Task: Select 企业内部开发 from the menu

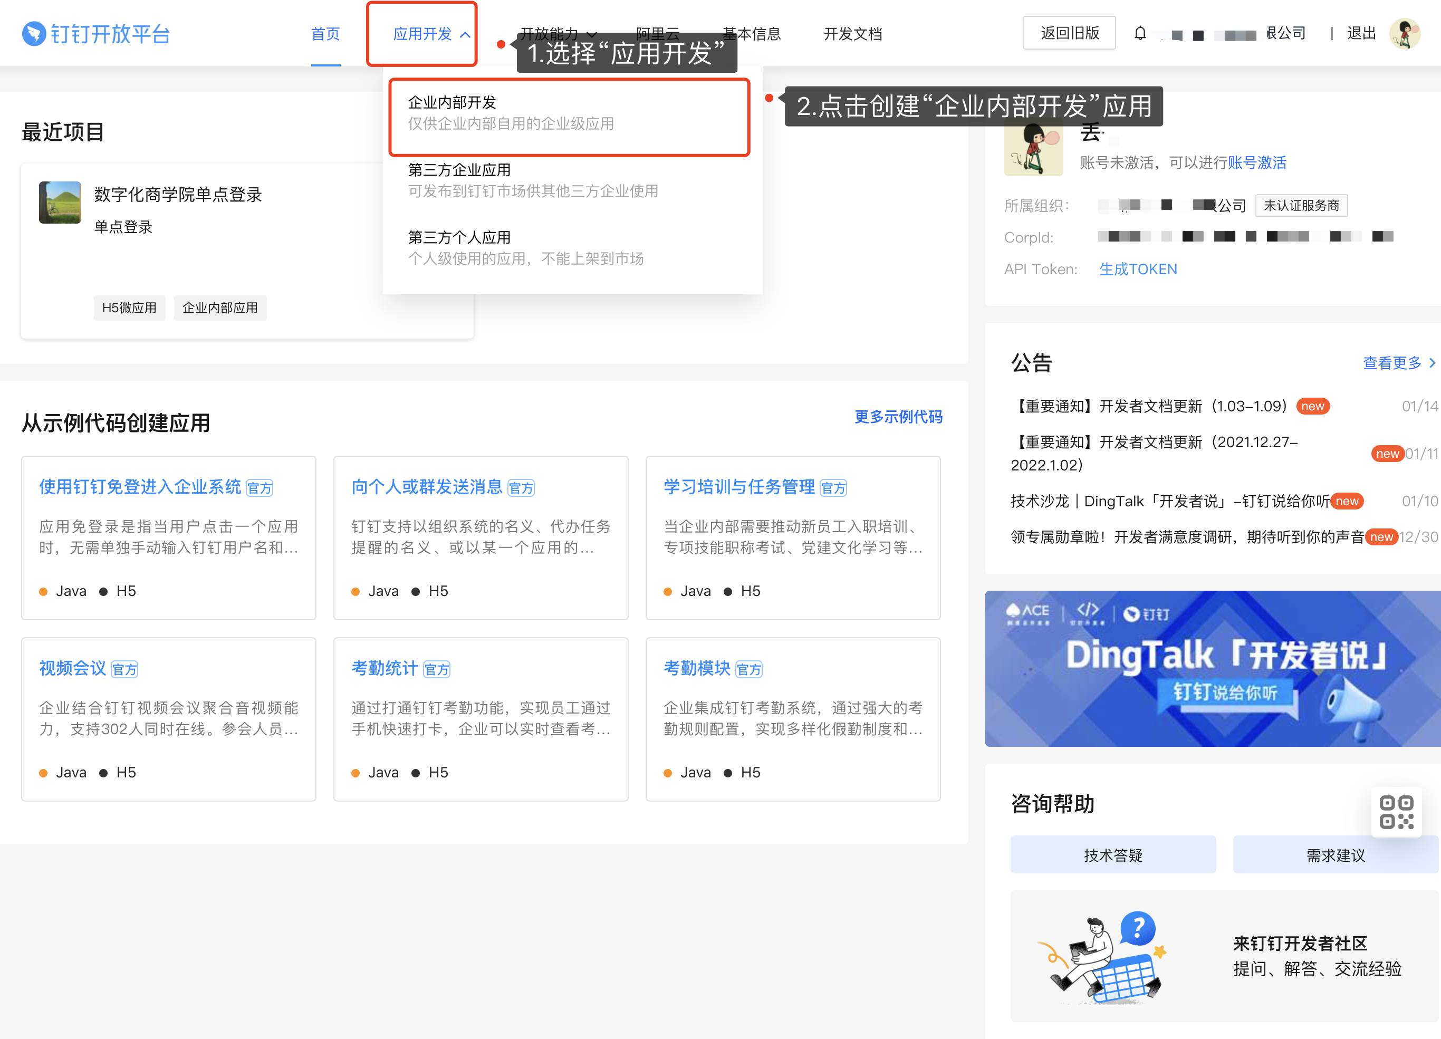Action: (569, 113)
